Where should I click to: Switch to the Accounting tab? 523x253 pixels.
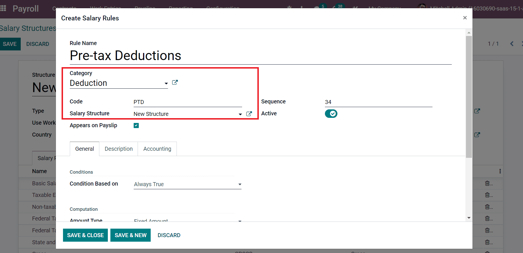click(x=157, y=149)
